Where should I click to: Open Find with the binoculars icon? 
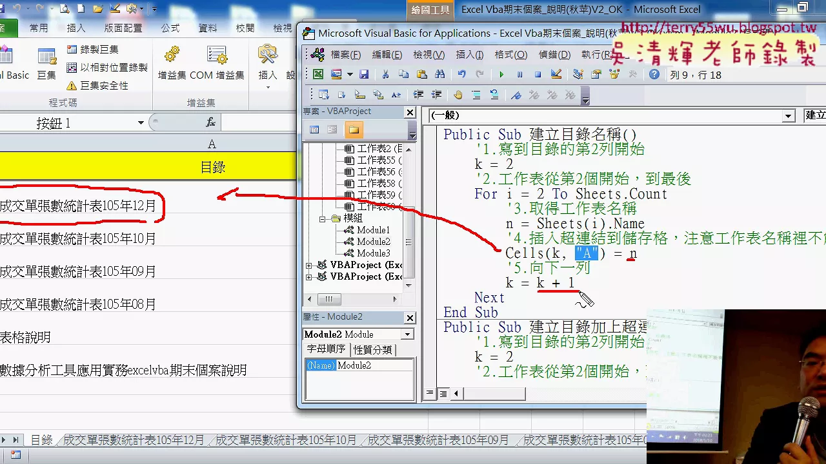[x=440, y=75]
